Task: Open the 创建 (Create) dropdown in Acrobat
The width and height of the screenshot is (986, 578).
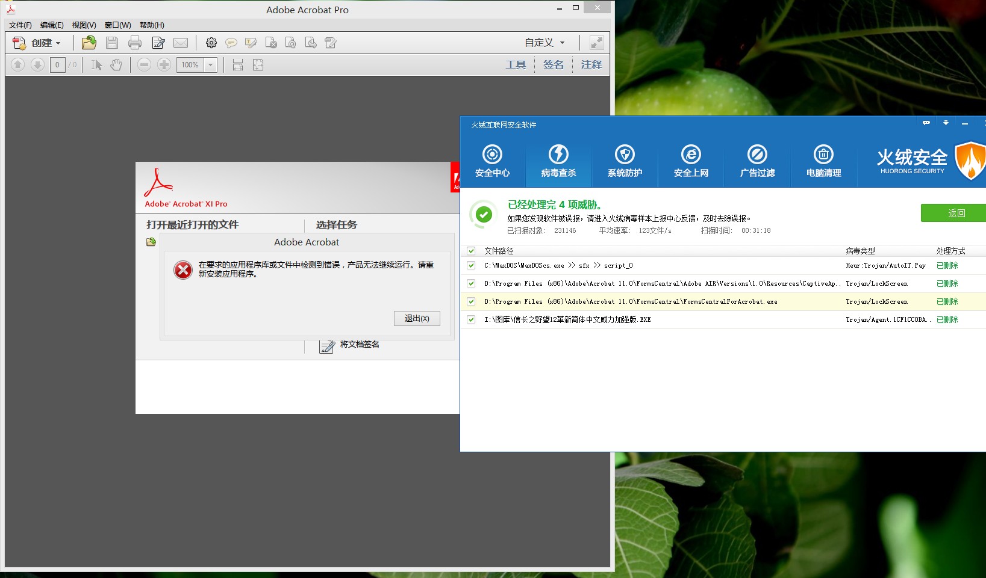Action: [x=37, y=43]
